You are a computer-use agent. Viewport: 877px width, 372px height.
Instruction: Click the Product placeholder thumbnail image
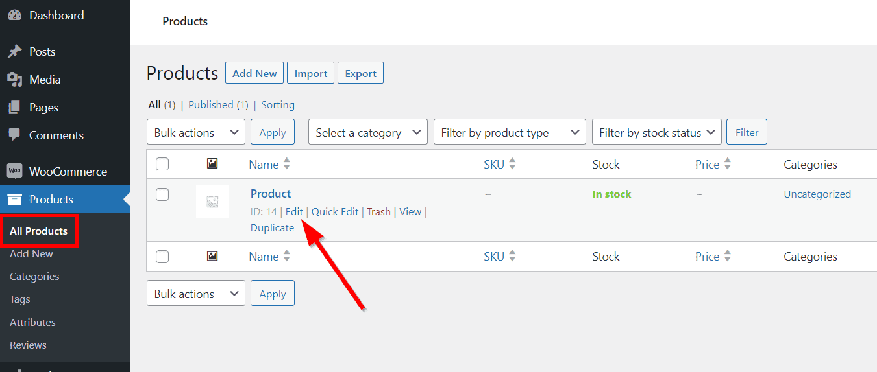click(212, 202)
